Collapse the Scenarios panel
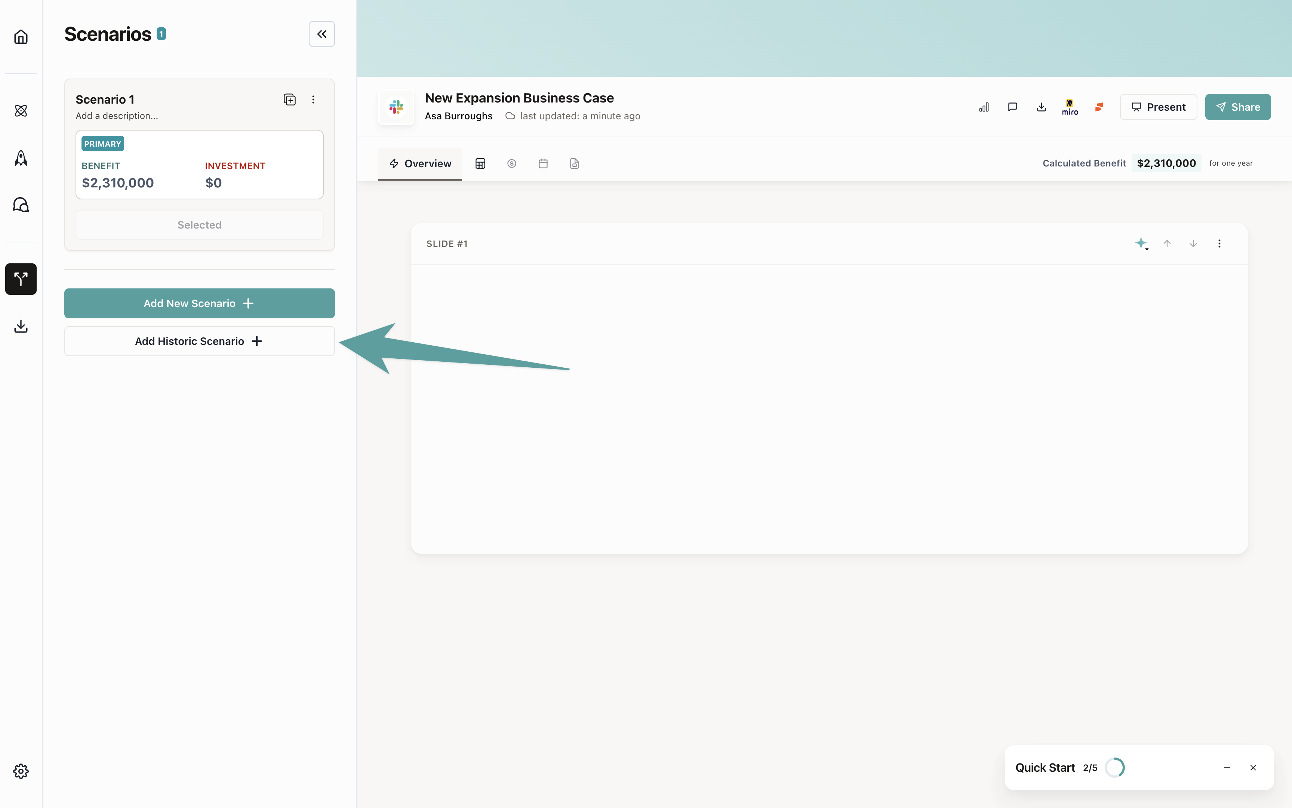 tap(322, 34)
